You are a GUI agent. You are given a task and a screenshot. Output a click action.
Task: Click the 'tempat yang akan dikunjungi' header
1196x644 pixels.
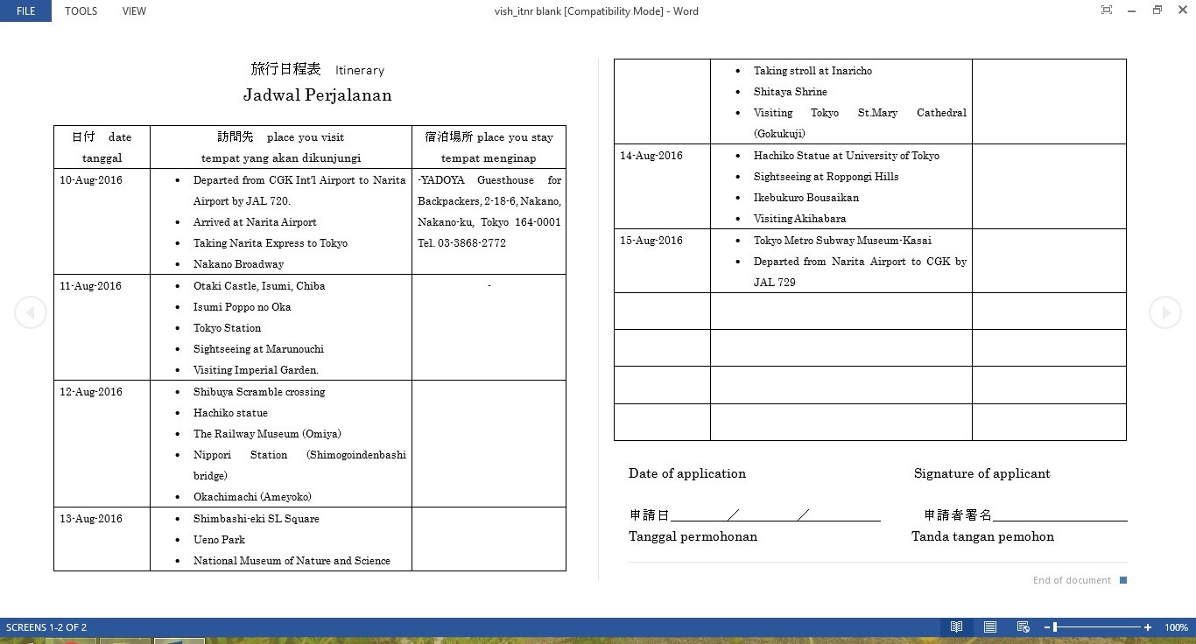(x=281, y=158)
